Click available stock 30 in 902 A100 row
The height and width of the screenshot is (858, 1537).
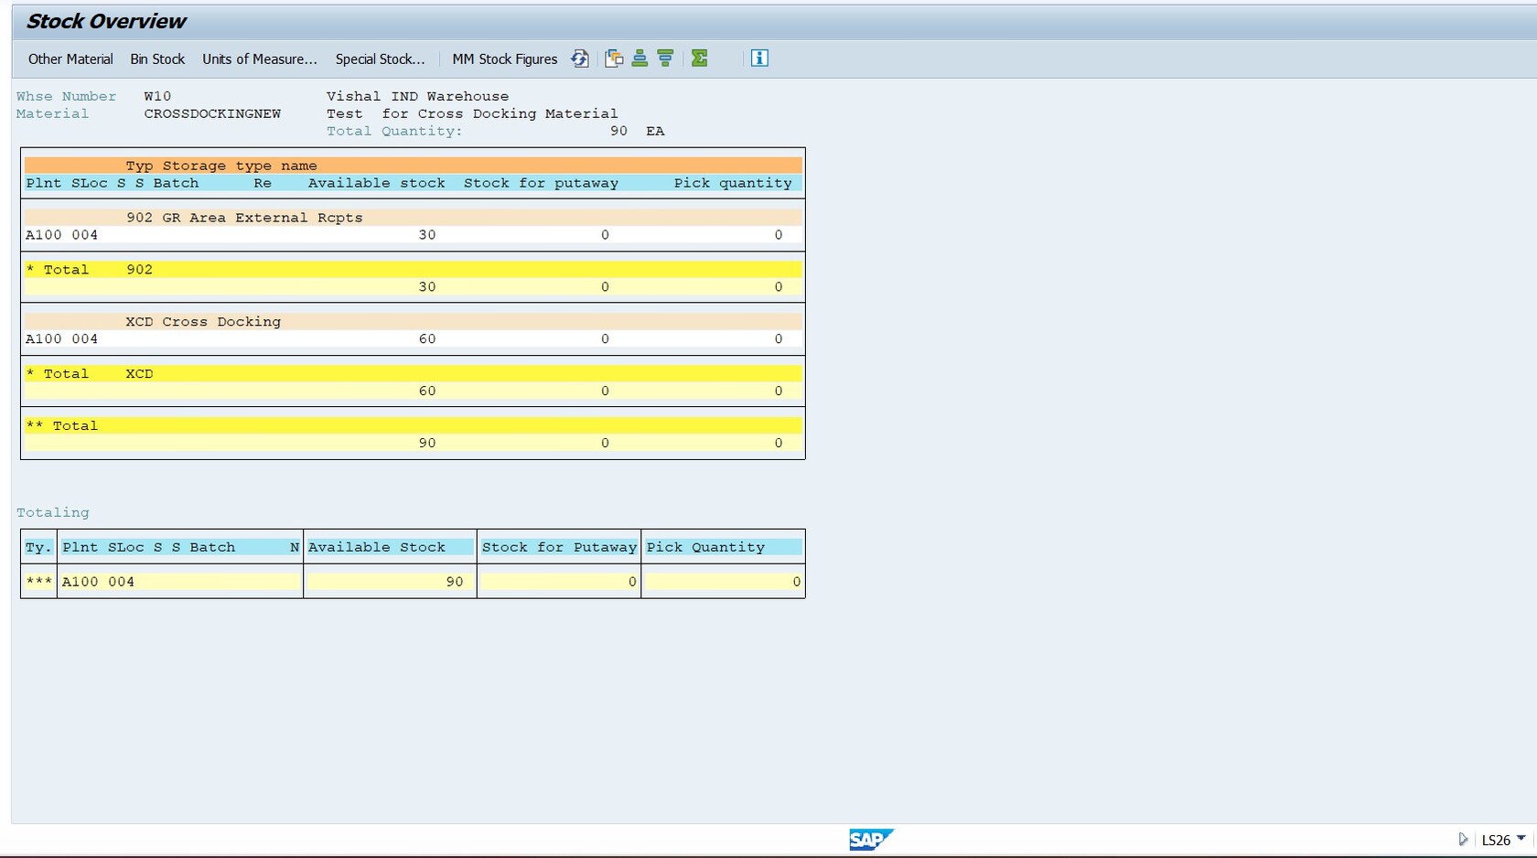tap(427, 235)
